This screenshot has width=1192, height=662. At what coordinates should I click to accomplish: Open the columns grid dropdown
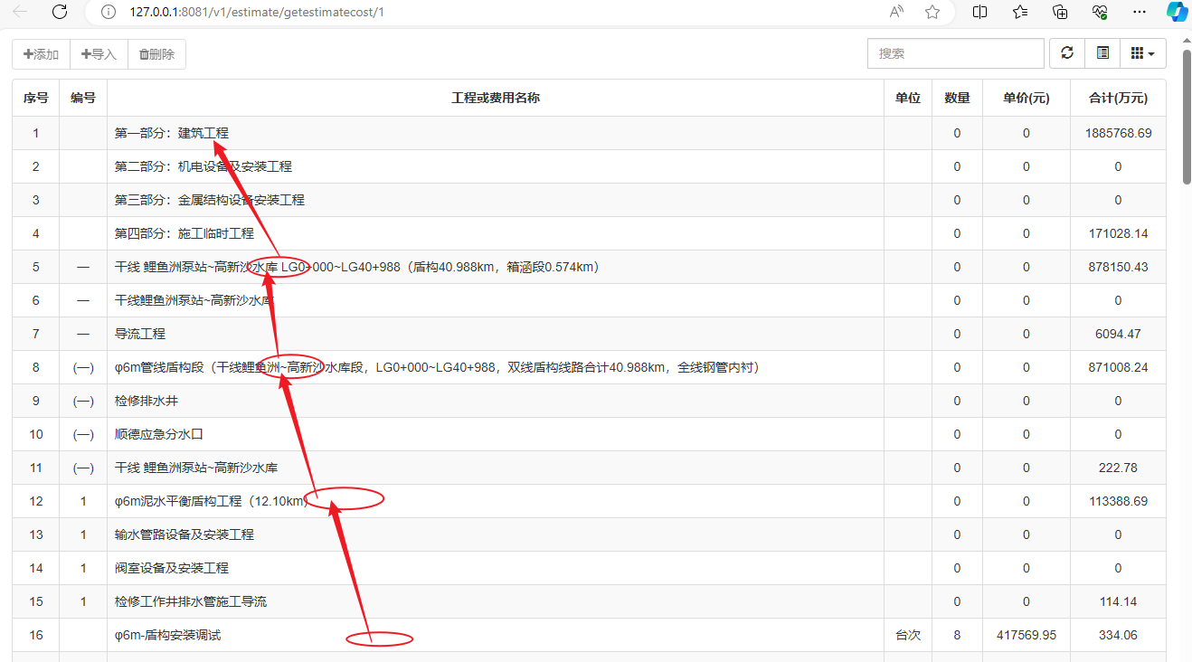click(x=1143, y=53)
